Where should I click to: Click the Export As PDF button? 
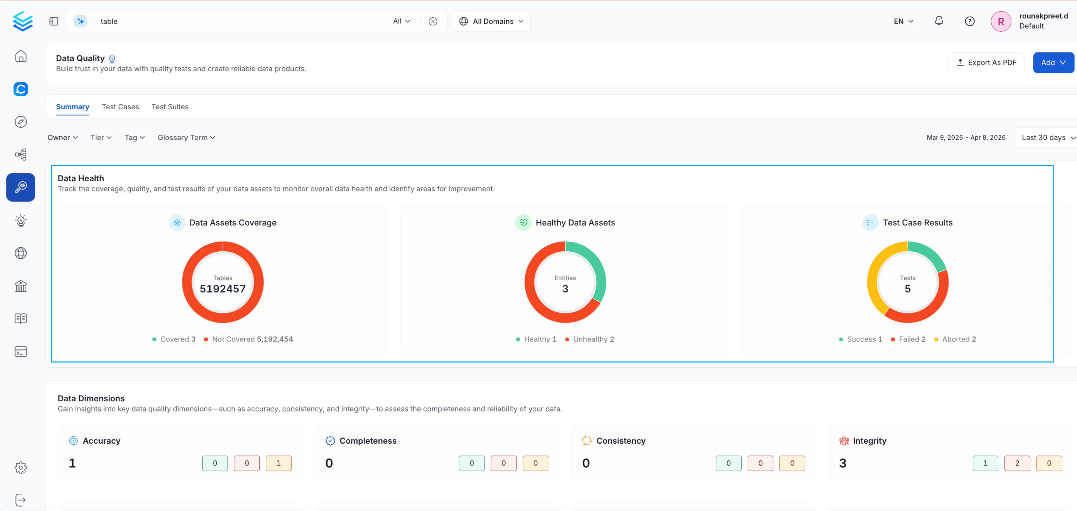tap(986, 62)
